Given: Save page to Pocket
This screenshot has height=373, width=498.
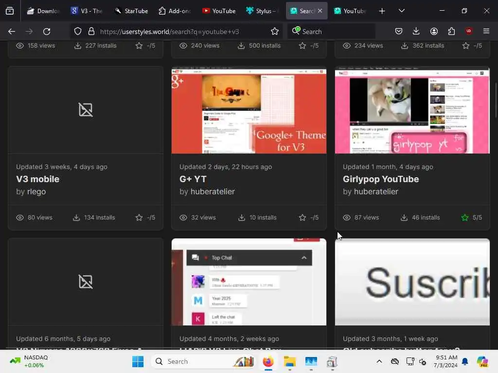Looking at the screenshot, I should (399, 31).
